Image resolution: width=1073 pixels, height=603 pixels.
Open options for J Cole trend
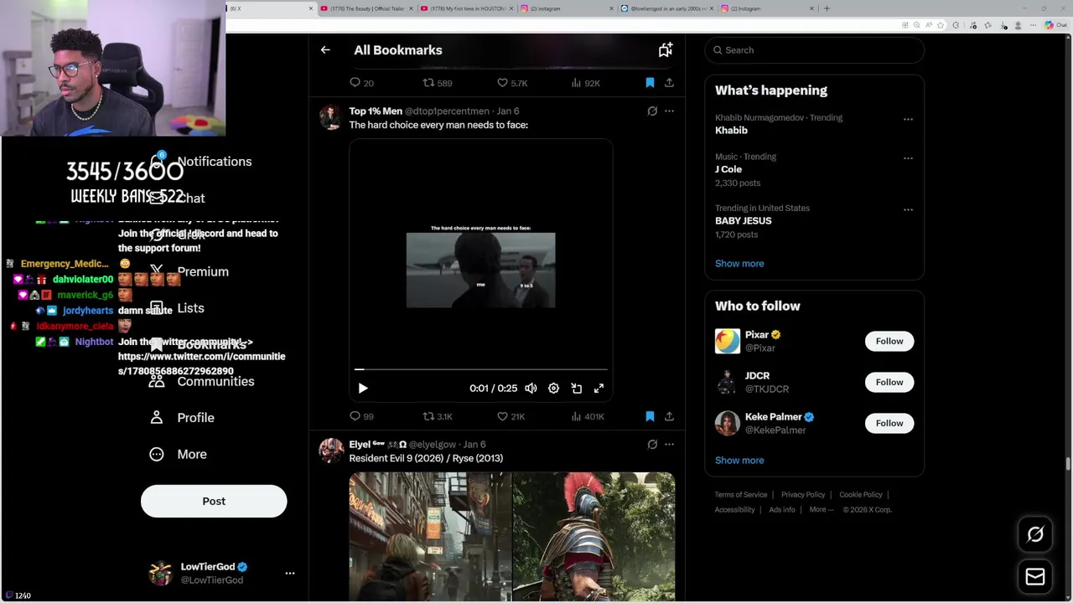[908, 158]
